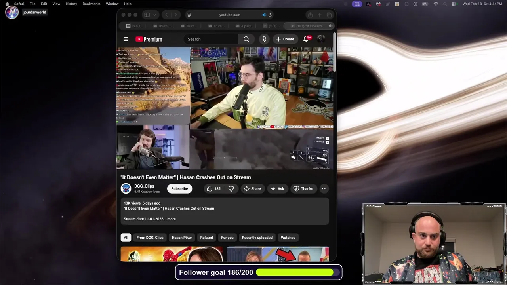Open the Safari menu
Viewport: 507px width, 285px height.
[x=19, y=4]
